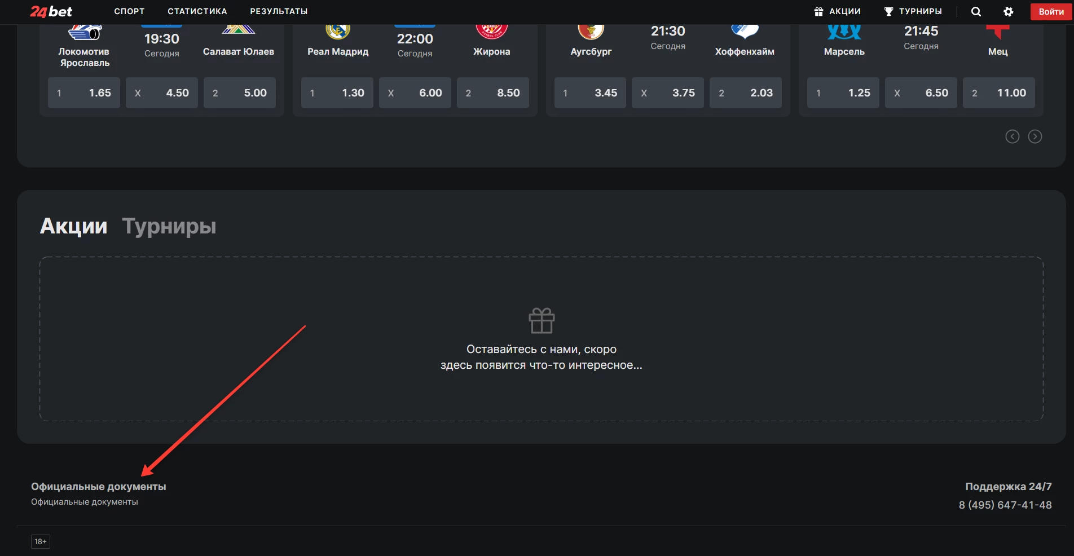This screenshot has height=556, width=1074.
Task: Click the support phone number 8 (495) 647-41-48
Action: point(1005,505)
